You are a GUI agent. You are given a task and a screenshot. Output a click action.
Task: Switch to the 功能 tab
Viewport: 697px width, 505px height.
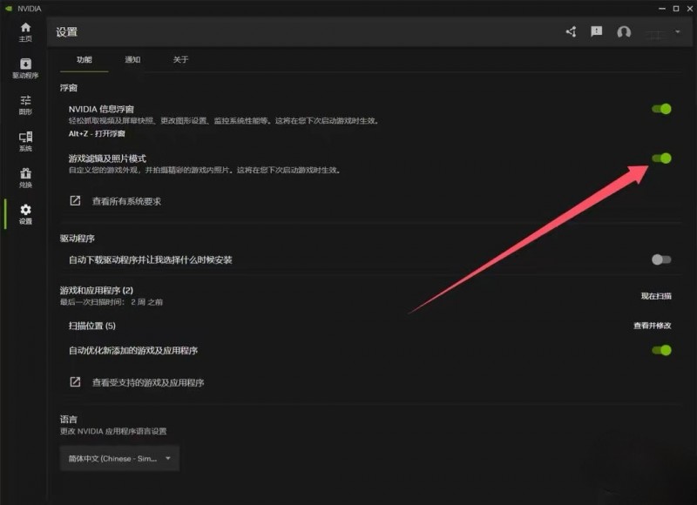pyautogui.click(x=84, y=59)
